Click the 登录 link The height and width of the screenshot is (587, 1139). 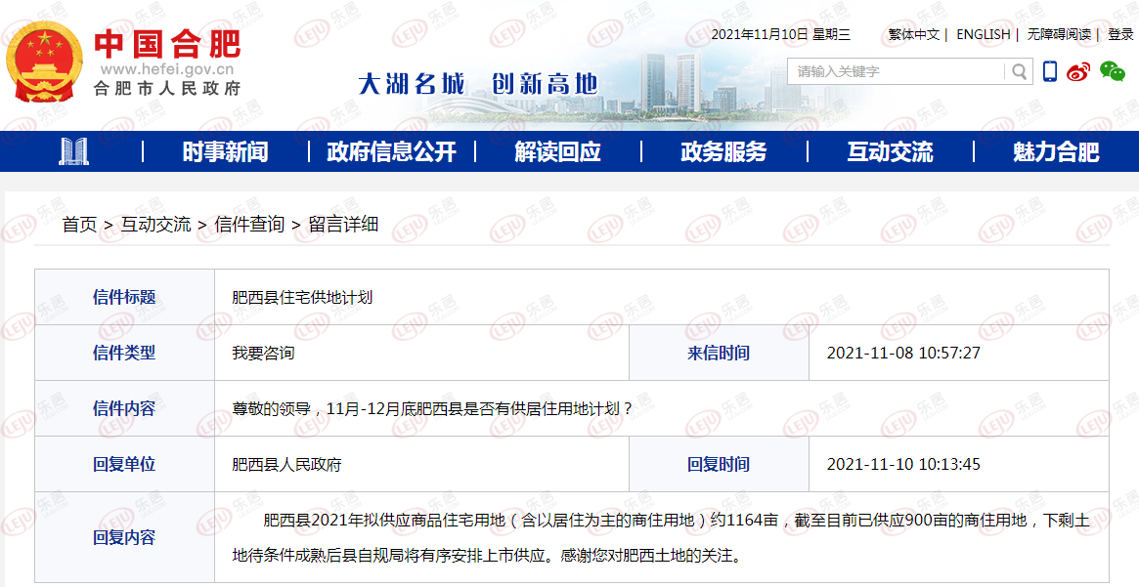(x=1120, y=34)
